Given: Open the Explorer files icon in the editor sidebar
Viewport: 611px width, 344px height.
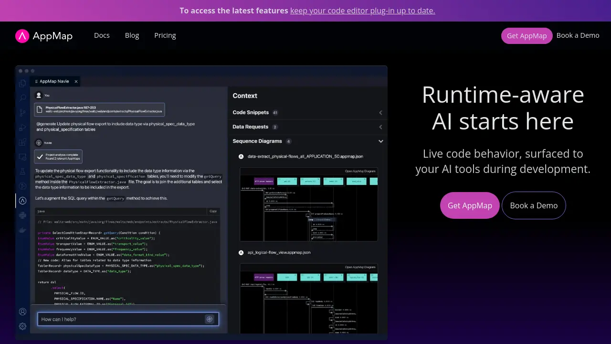Looking at the screenshot, I should 22,84.
